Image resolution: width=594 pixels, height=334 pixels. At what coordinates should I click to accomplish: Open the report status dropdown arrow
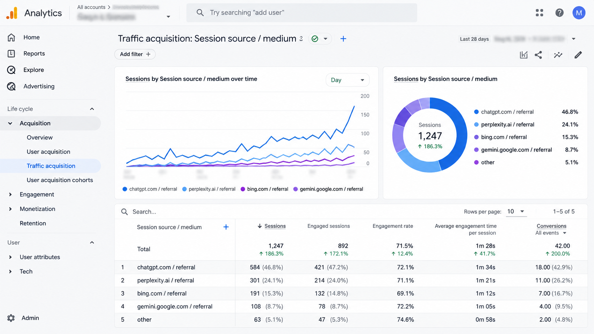click(325, 39)
